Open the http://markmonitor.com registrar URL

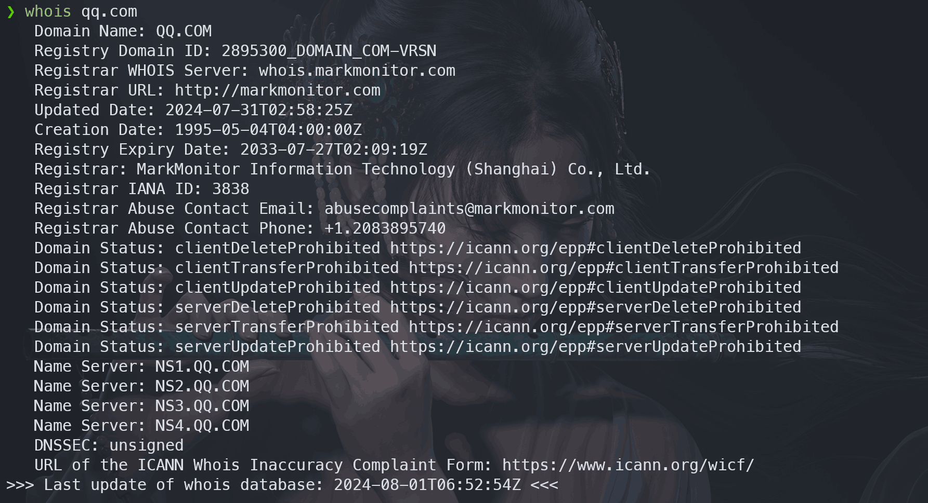(277, 90)
